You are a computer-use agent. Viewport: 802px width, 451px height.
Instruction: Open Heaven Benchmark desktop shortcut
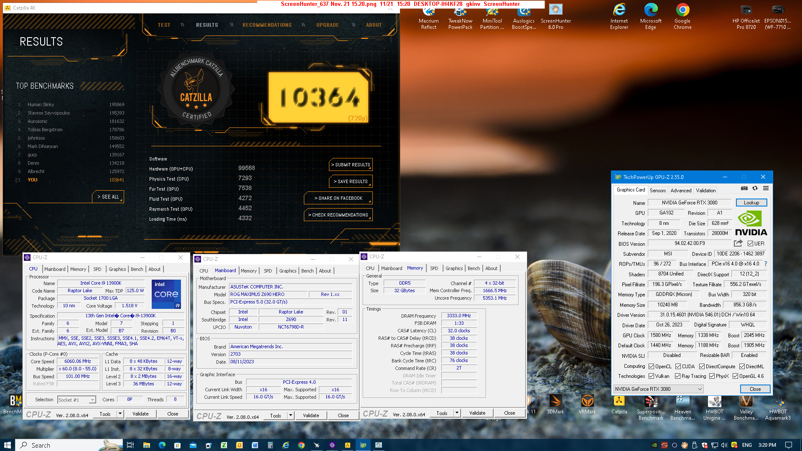pos(682,408)
